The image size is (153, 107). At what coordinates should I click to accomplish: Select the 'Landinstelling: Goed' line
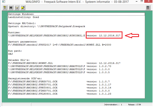click(23, 17)
